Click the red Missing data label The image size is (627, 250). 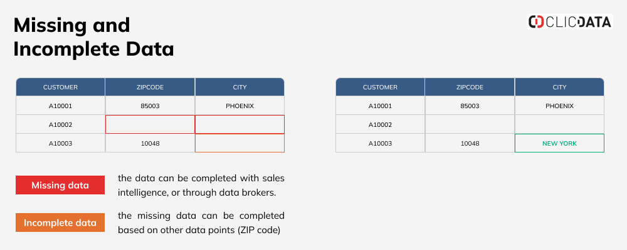(x=60, y=185)
